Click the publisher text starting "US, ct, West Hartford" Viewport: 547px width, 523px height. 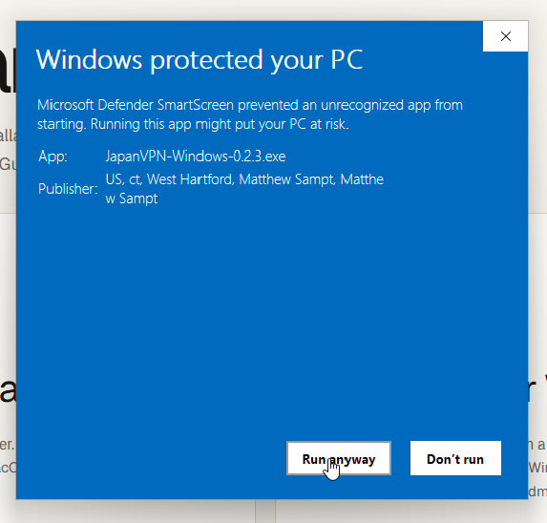244,189
